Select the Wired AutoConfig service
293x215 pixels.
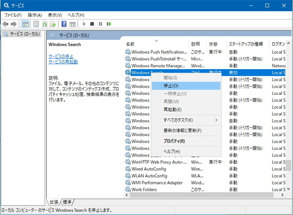point(205,169)
